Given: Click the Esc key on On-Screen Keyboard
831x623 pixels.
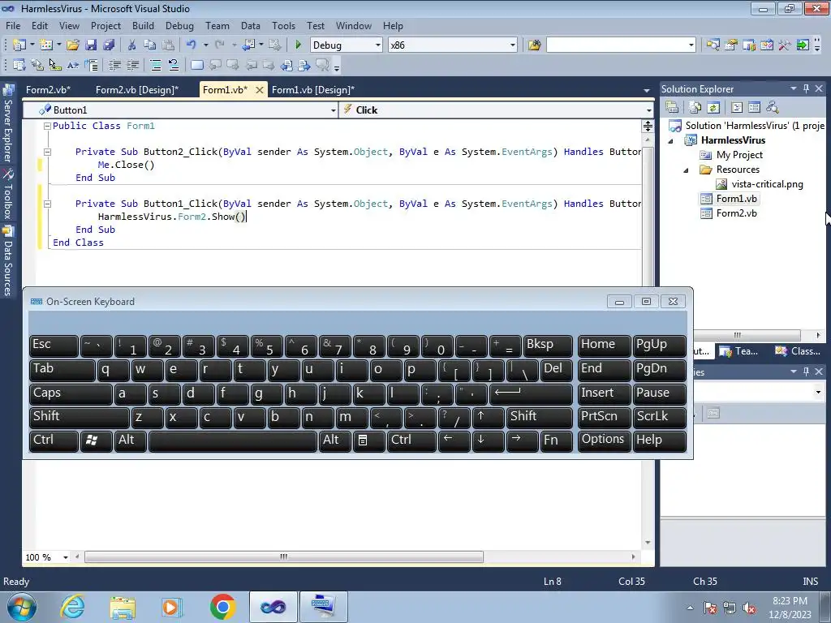Looking at the screenshot, I should (54, 346).
